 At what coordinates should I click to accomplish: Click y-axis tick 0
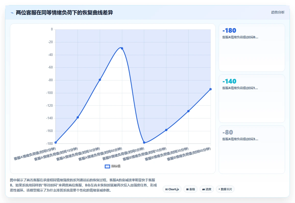52,29
